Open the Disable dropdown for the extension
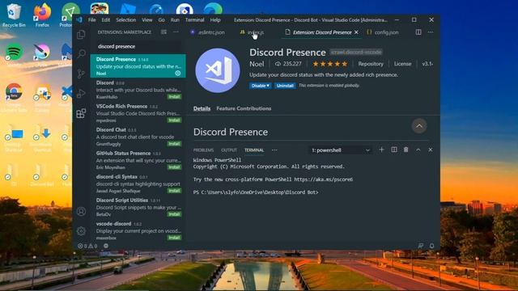This screenshot has width=518, height=291. [261, 86]
